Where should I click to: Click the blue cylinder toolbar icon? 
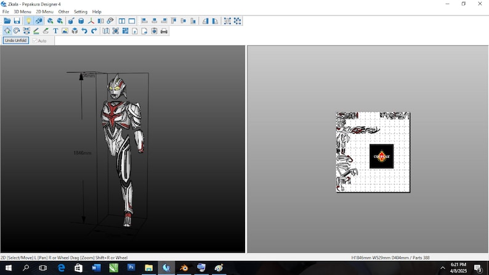81,21
